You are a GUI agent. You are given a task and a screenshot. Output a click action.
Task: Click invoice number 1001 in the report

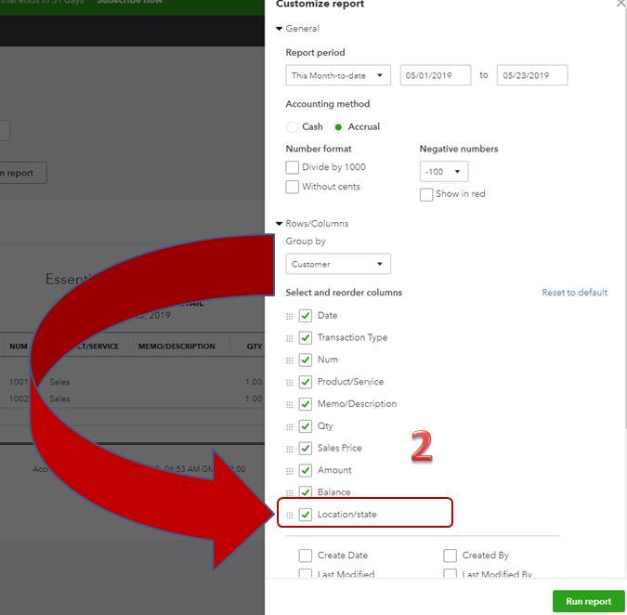pos(19,382)
